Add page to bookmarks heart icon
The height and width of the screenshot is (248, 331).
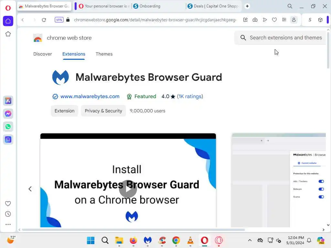[x=274, y=20]
